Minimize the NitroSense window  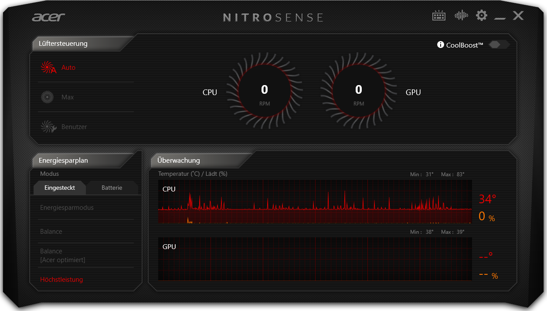coord(500,18)
